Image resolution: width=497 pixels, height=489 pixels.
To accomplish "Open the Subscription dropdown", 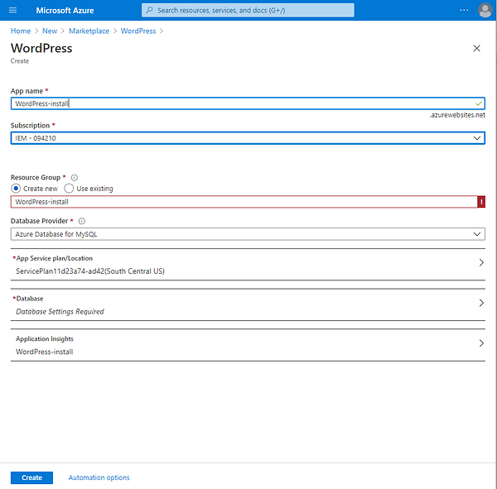I will (248, 138).
